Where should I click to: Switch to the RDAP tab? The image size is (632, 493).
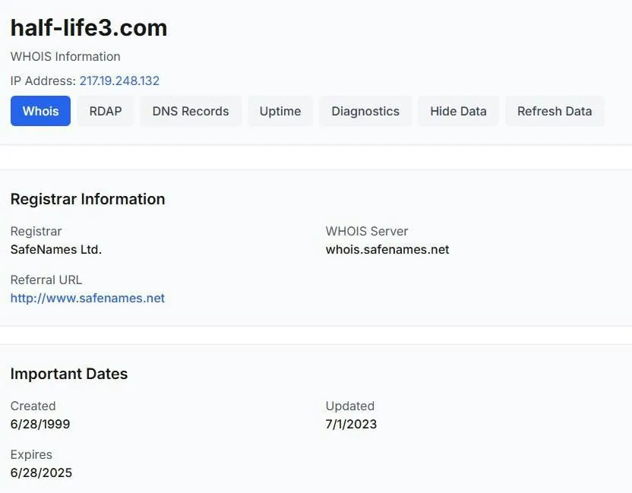tap(106, 111)
